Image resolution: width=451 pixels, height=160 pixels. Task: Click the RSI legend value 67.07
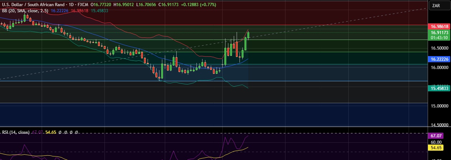[x=37, y=132]
